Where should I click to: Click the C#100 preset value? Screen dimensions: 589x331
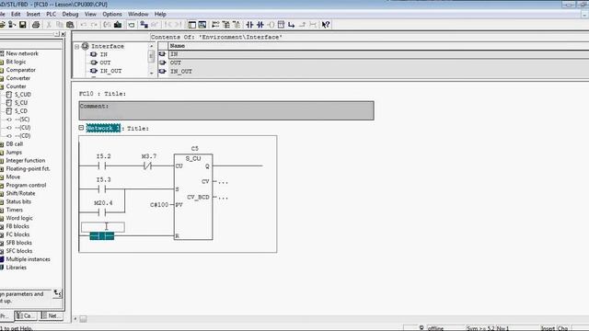click(x=159, y=204)
